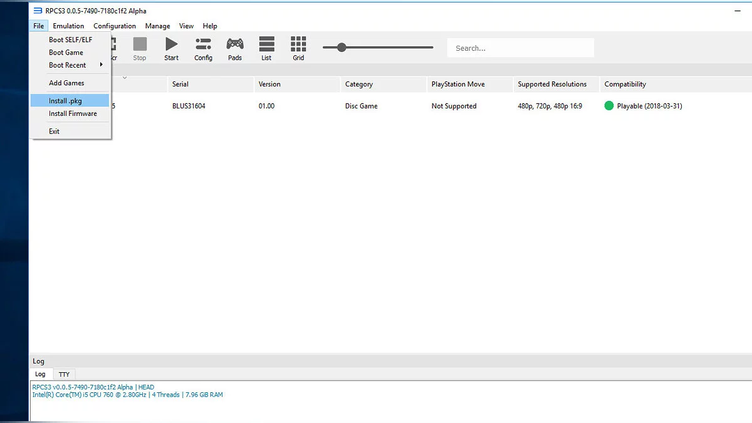The width and height of the screenshot is (752, 423).
Task: Switch to the TTY log tab
Action: [x=64, y=374]
